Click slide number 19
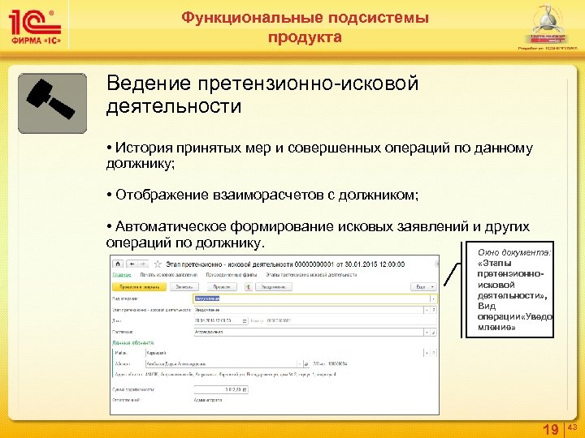Screen dimensions: 585x438 click(x=551, y=429)
